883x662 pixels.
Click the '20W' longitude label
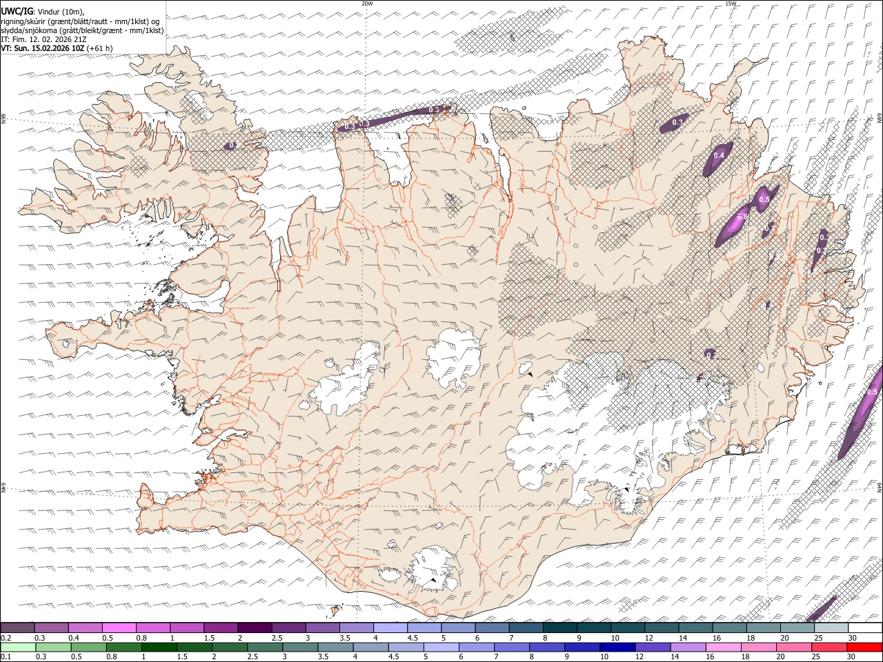pyautogui.click(x=367, y=3)
